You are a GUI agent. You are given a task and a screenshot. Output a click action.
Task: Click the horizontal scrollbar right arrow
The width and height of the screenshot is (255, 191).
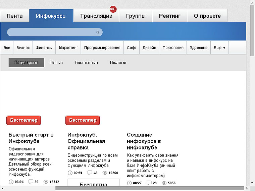247,188
